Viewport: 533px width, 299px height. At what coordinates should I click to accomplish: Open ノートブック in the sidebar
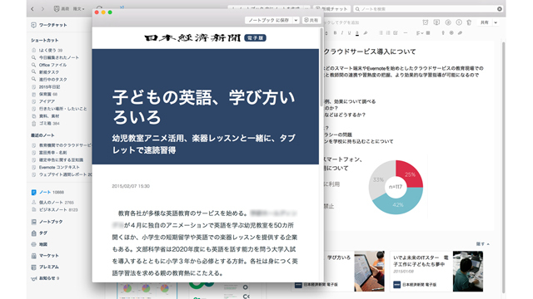pyautogui.click(x=47, y=222)
